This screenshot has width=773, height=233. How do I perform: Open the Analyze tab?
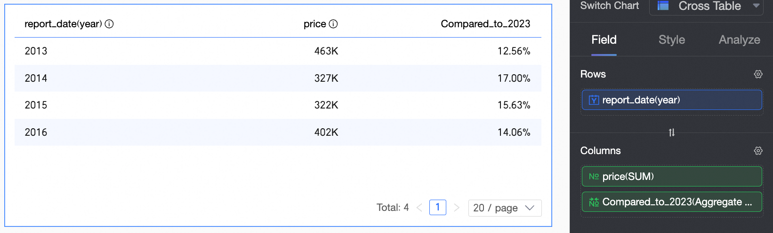[x=739, y=40]
